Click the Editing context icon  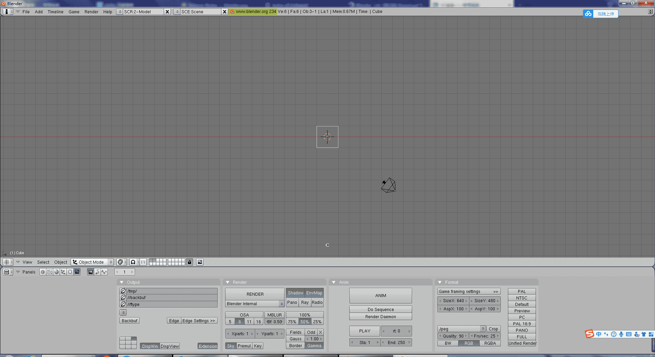click(x=70, y=272)
